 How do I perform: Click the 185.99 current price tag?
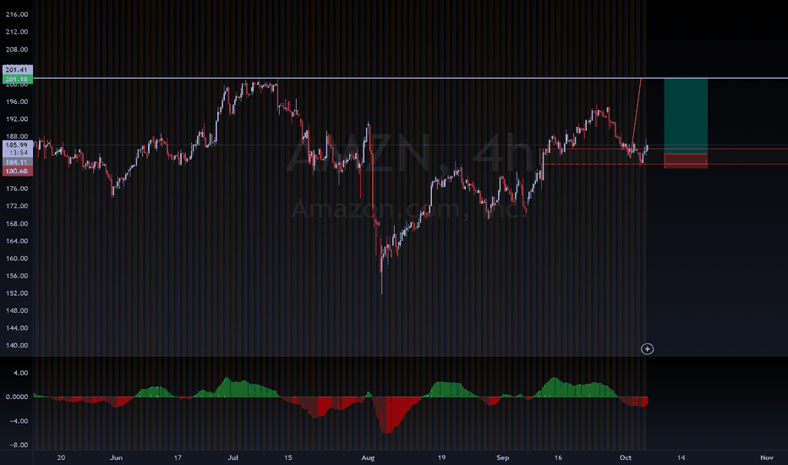click(x=17, y=145)
